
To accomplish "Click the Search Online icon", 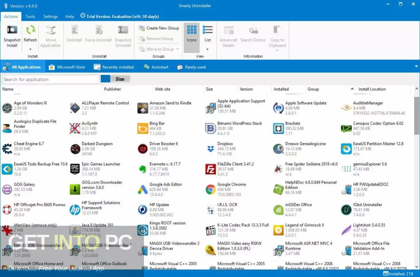I will 253,30.
